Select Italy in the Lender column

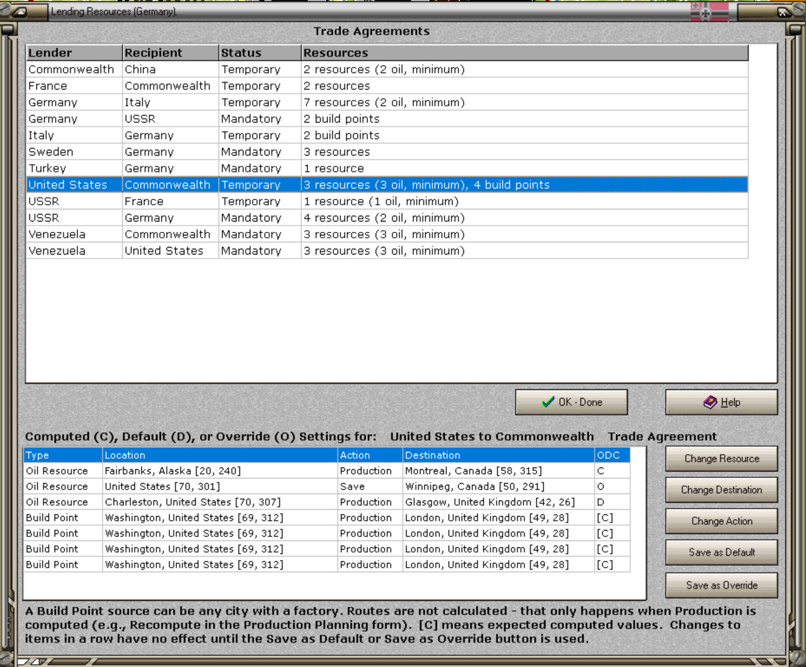pos(74,135)
